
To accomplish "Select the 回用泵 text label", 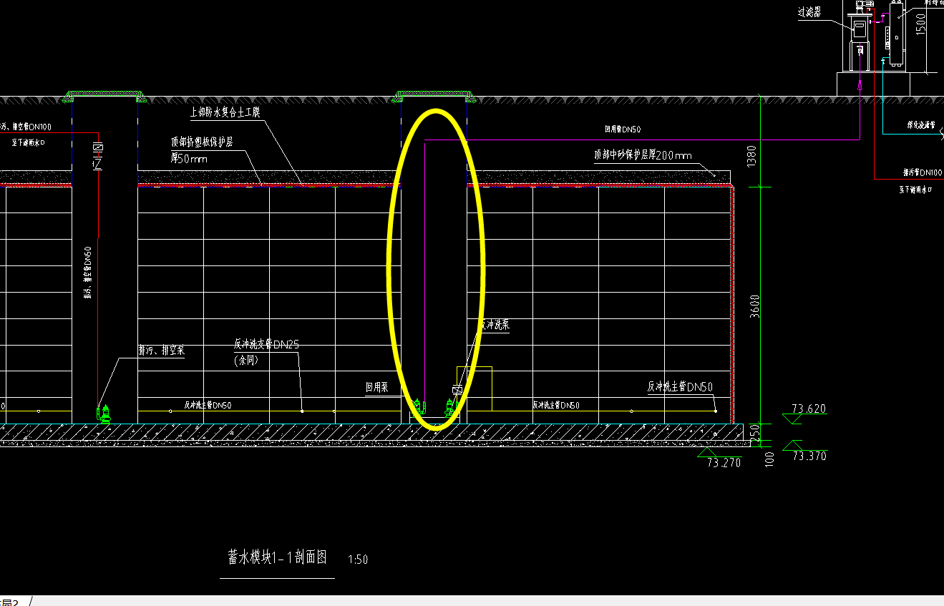I will pos(376,387).
